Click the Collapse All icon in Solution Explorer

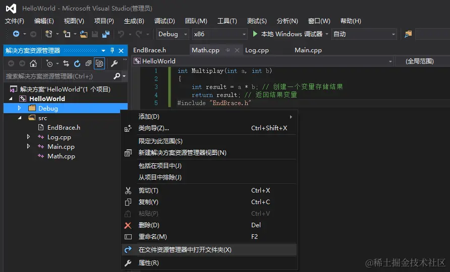coord(88,63)
